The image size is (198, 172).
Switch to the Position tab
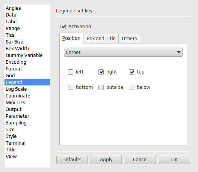[71, 38]
